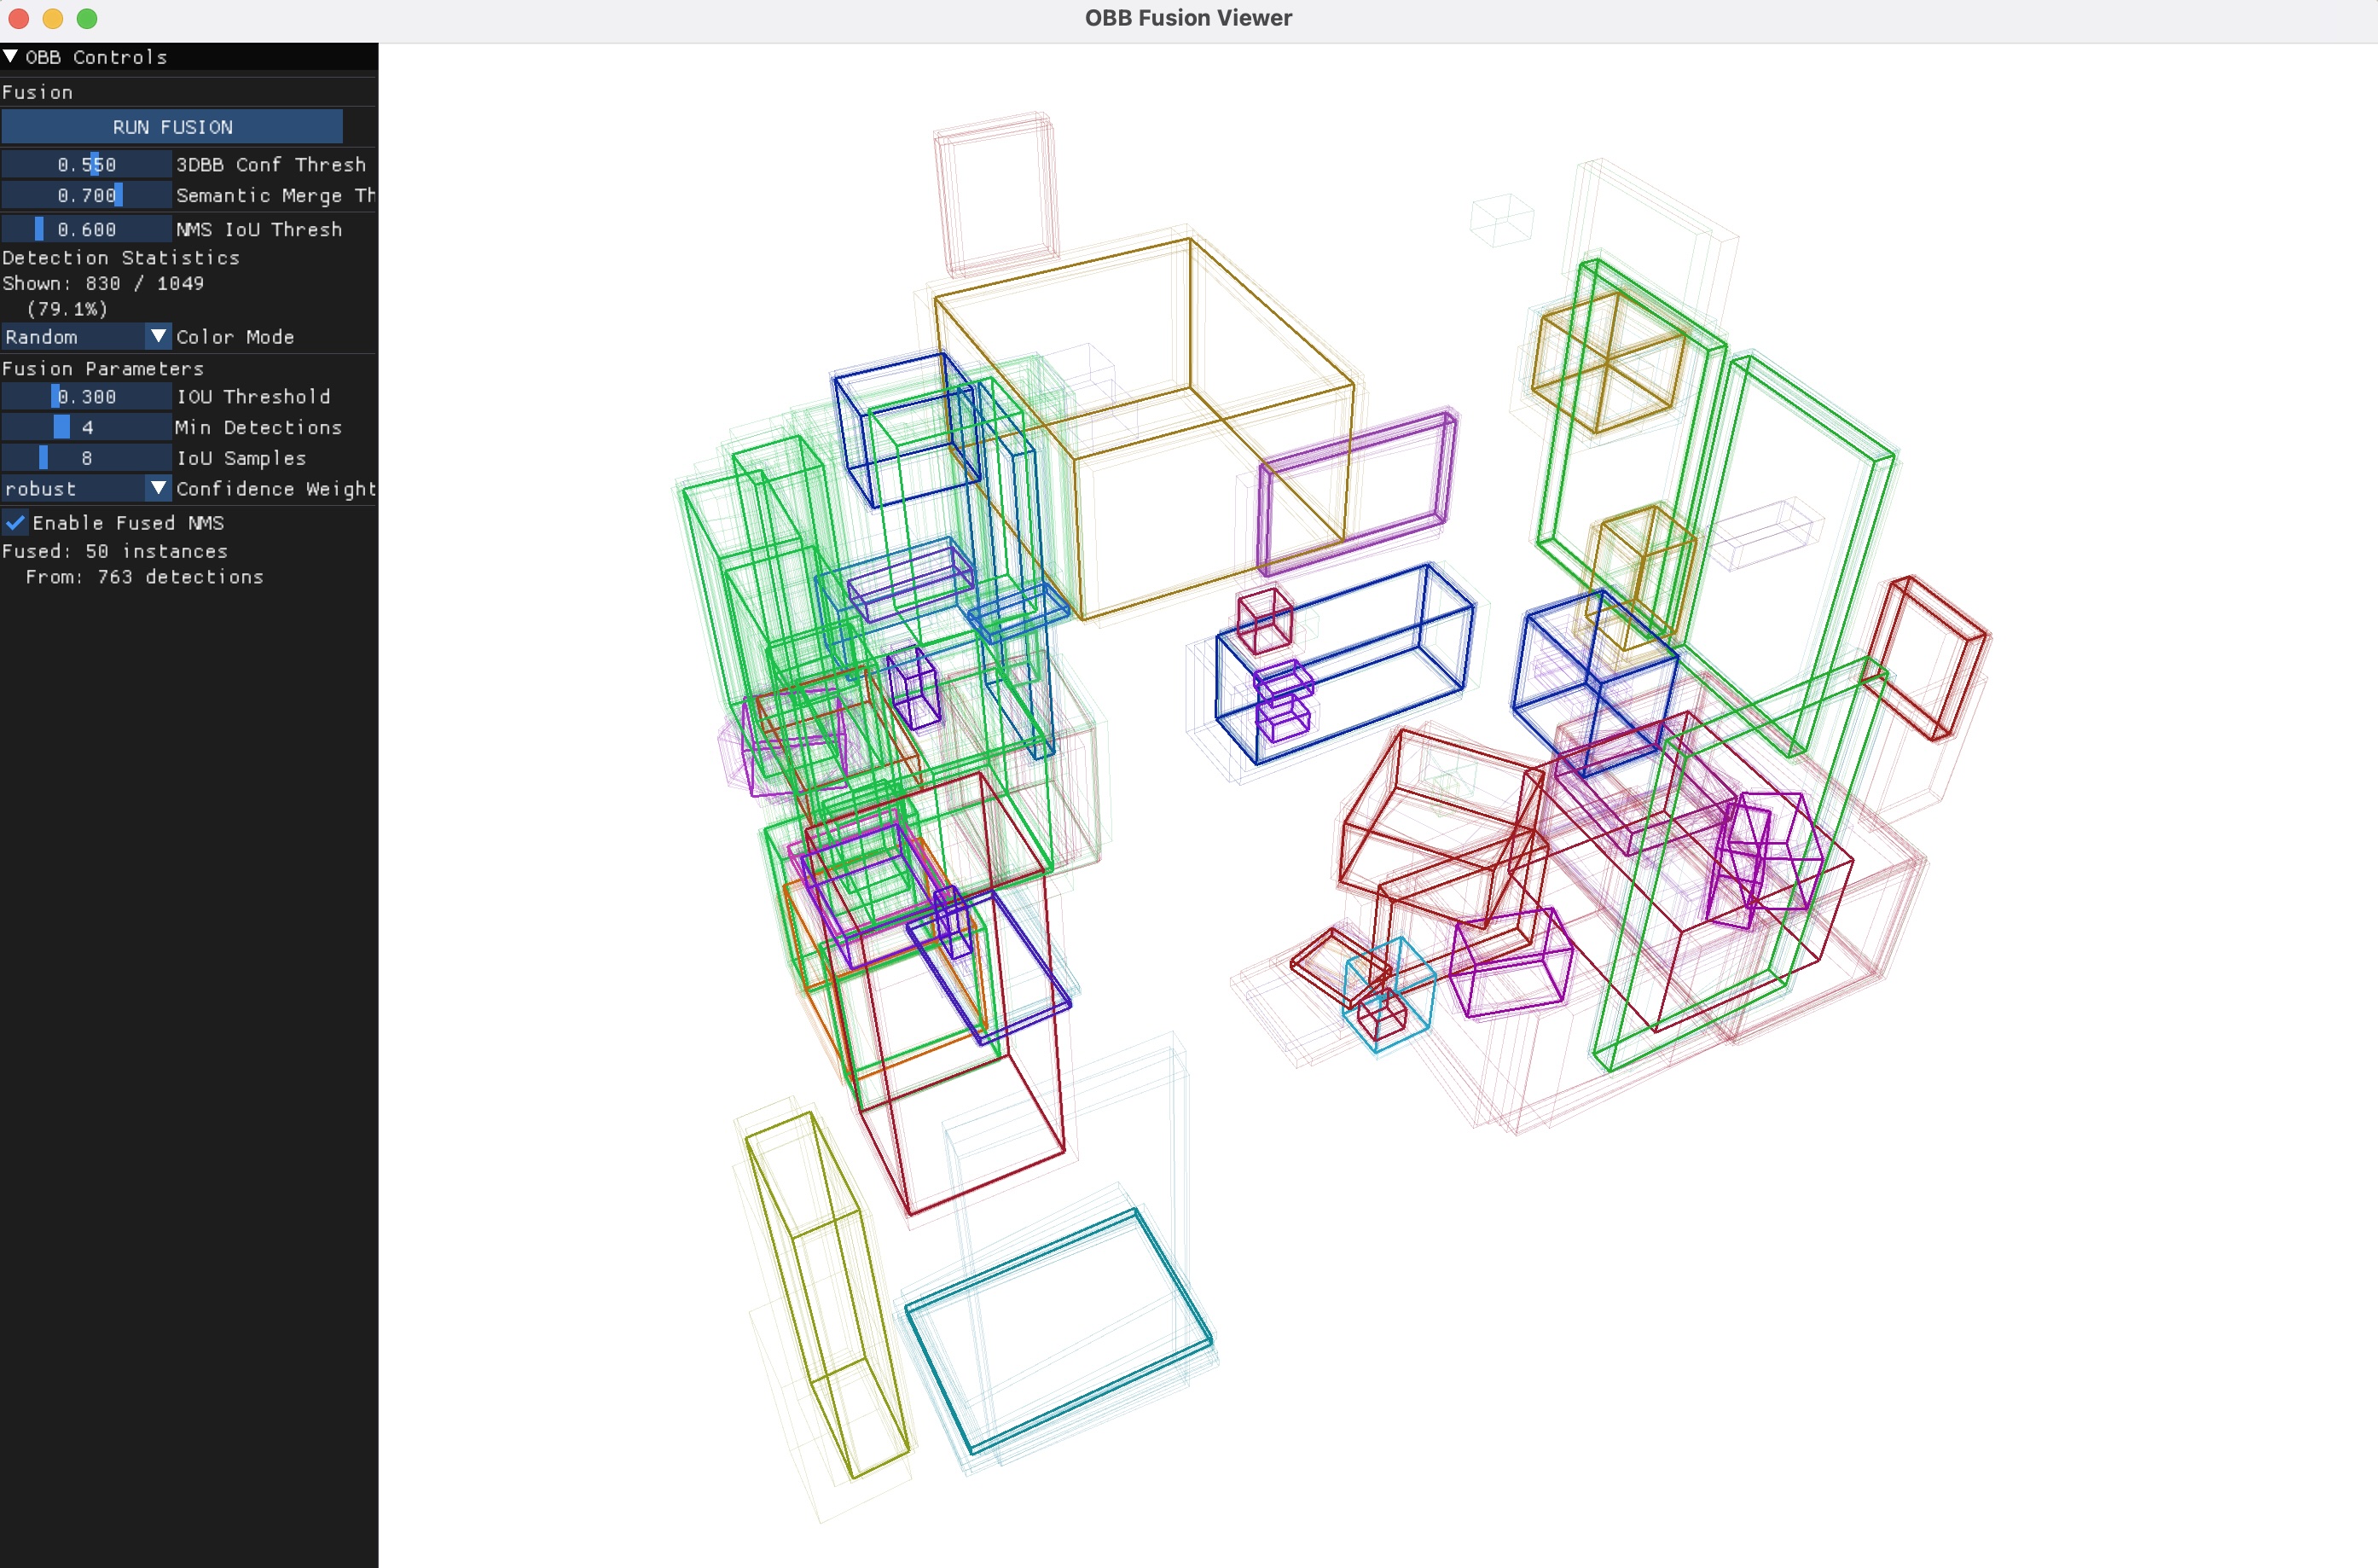Select the Fusion section header
The width and height of the screenshot is (2378, 1568).
point(38,92)
